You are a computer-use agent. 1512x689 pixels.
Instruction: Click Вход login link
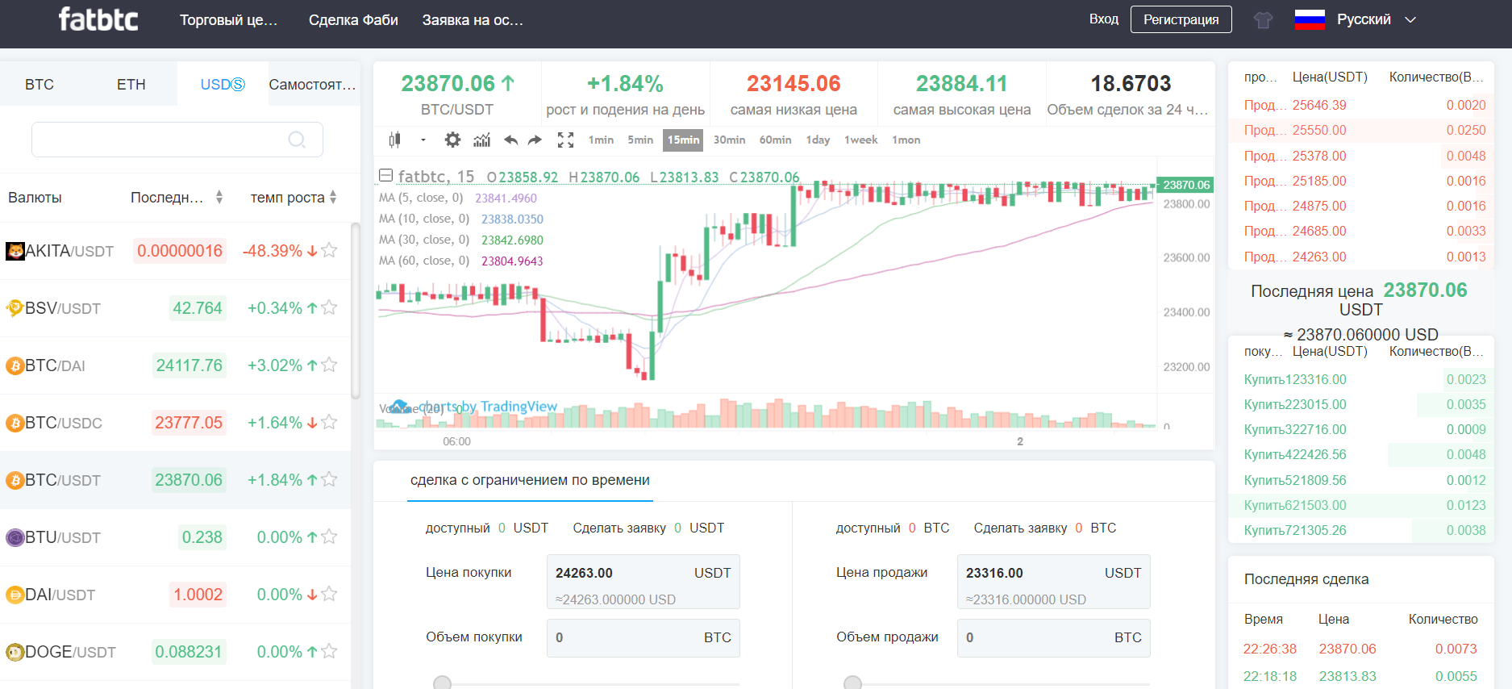pos(1104,19)
